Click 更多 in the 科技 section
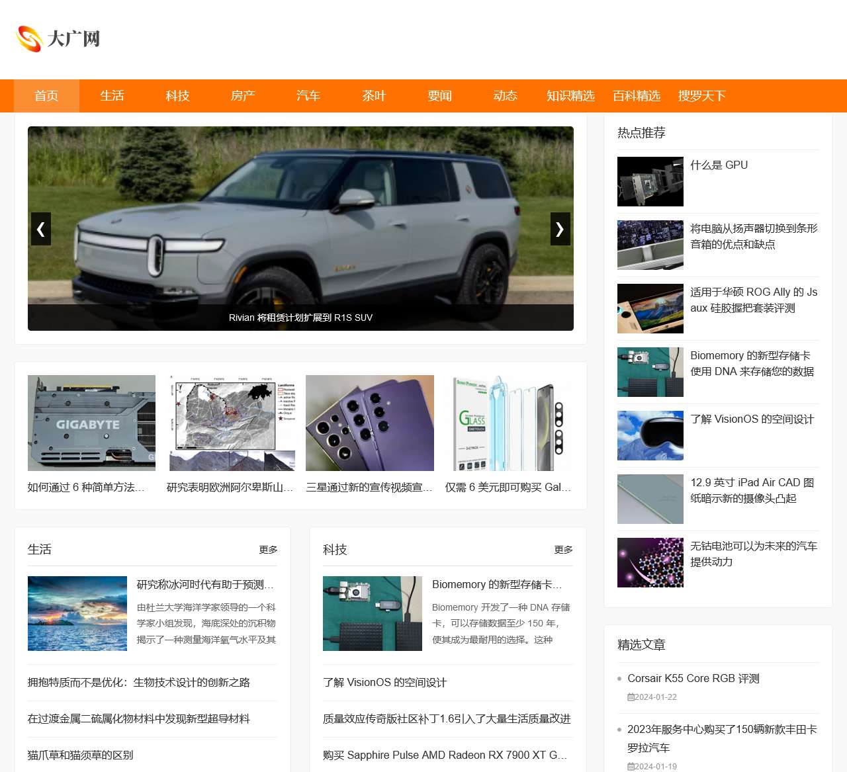 [563, 550]
